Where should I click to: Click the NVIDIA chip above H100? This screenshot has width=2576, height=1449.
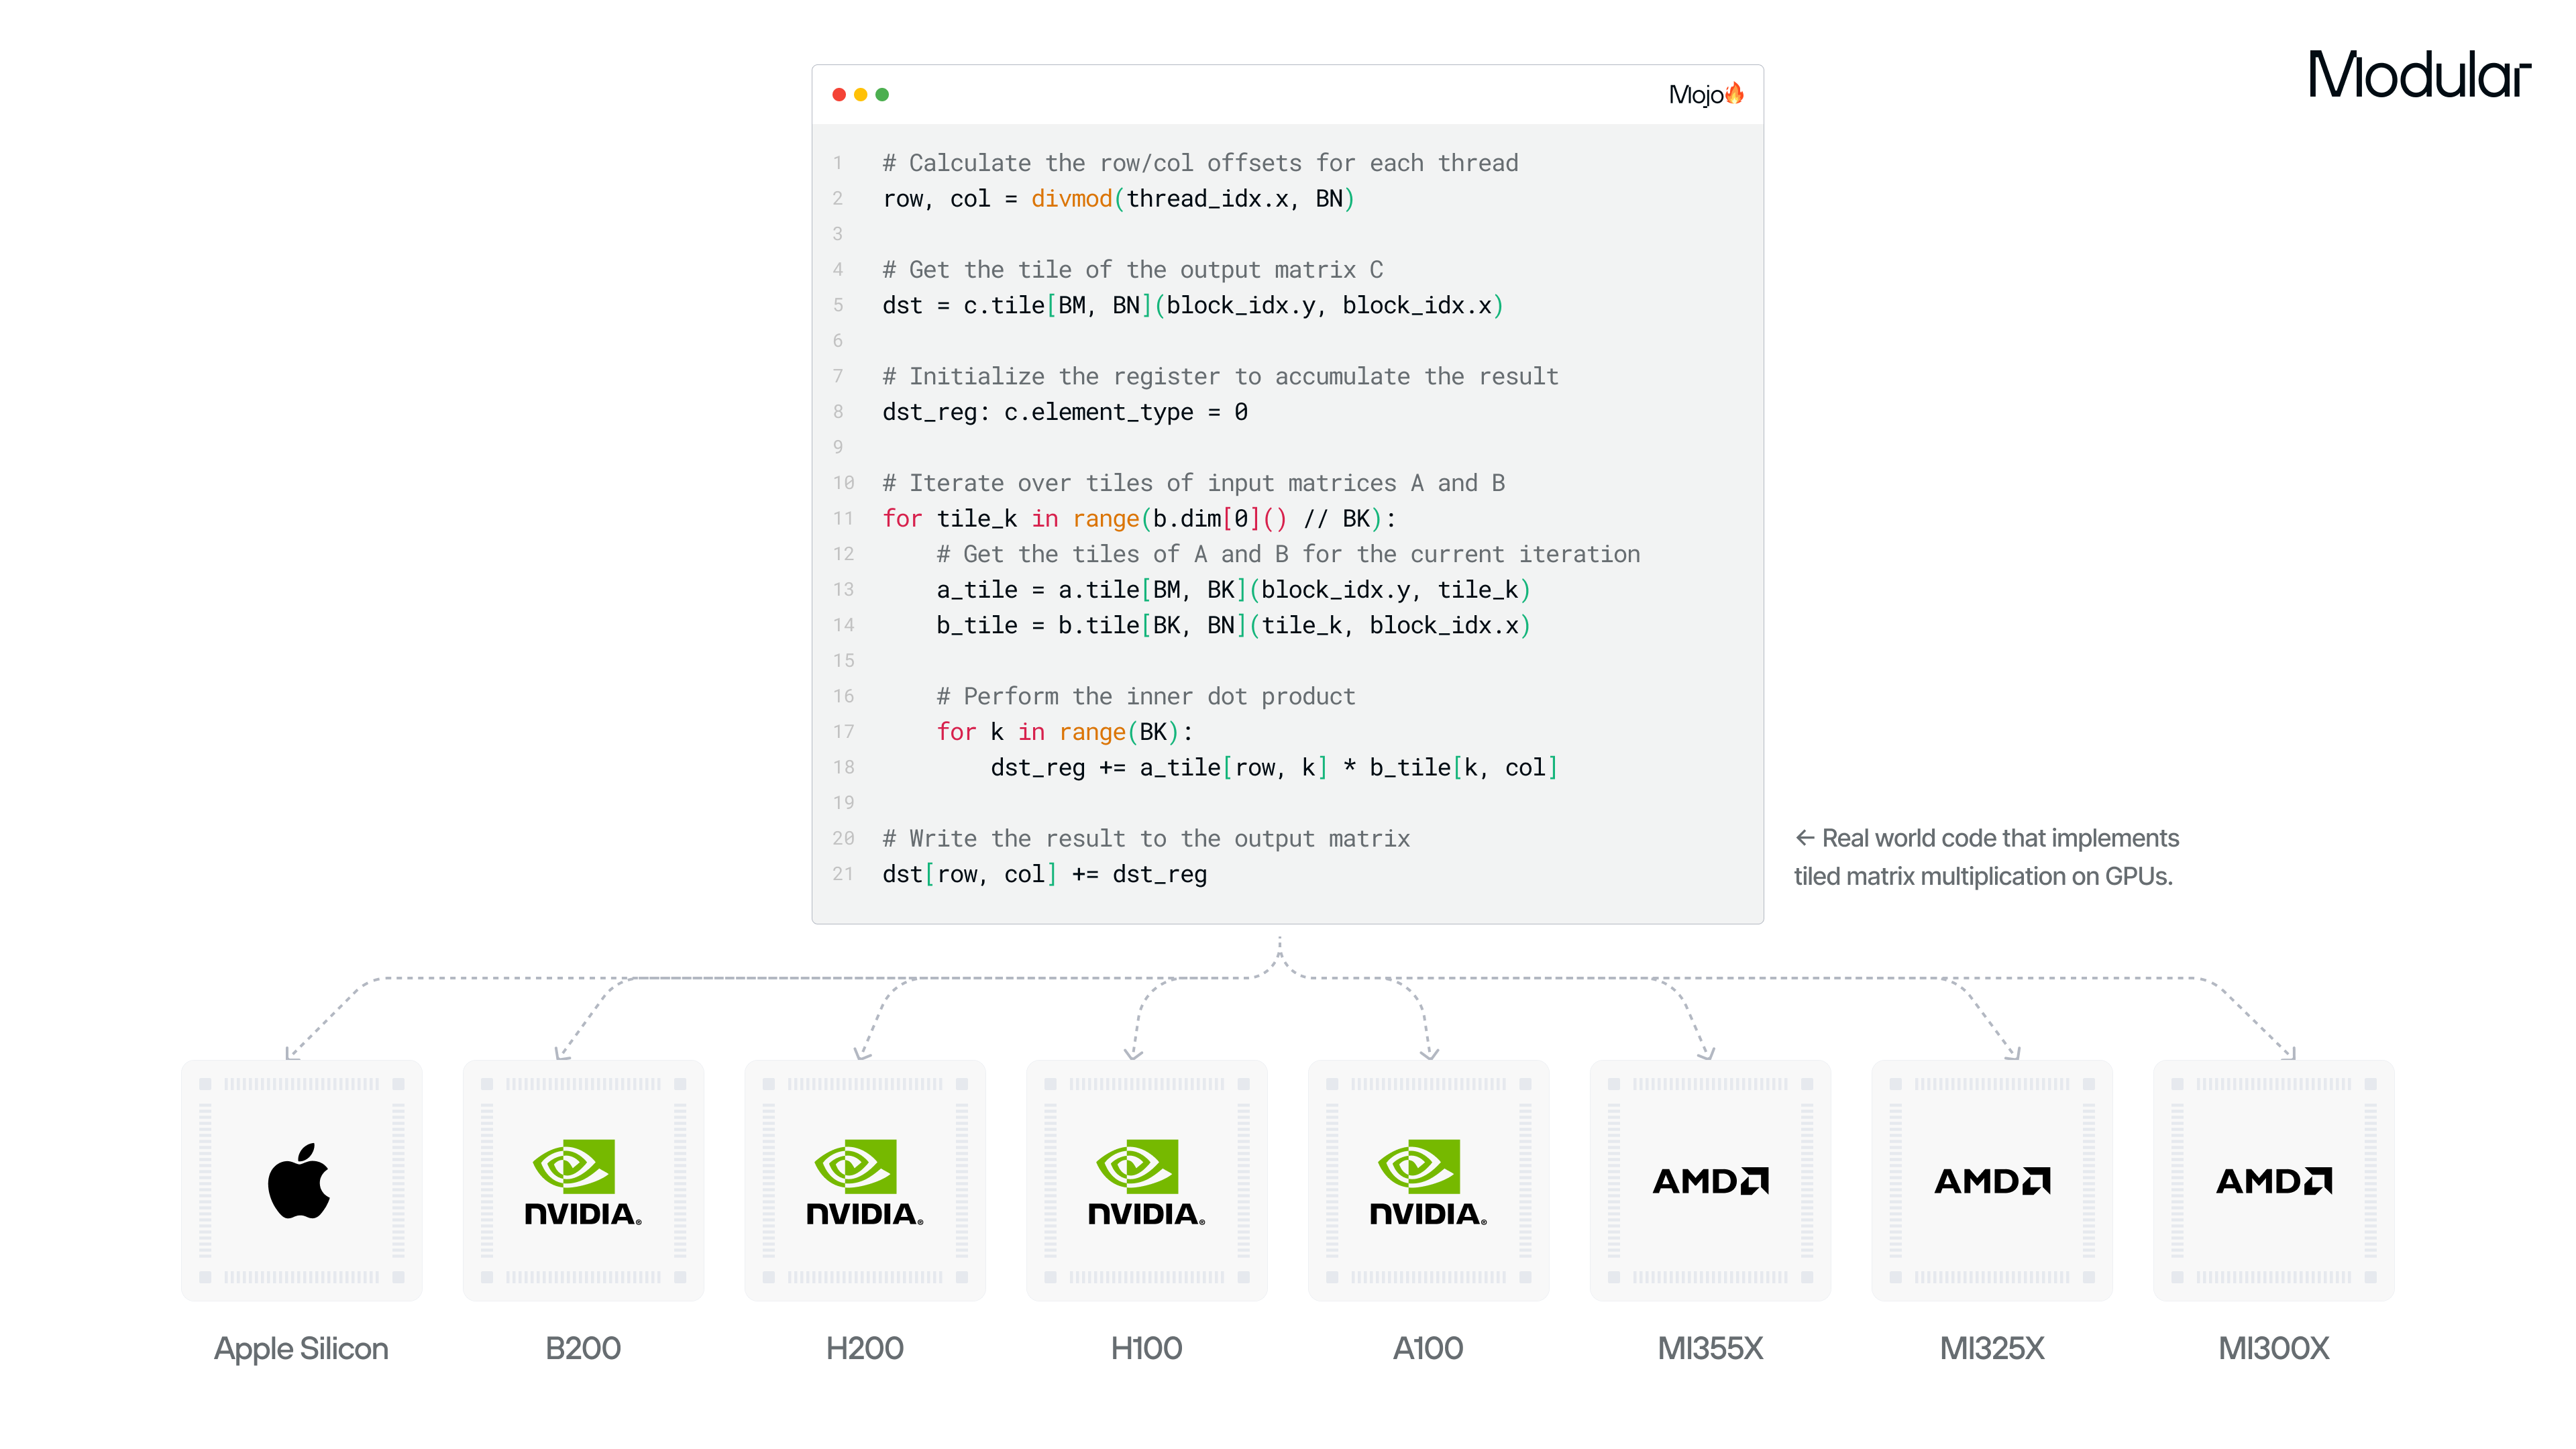pyautogui.click(x=1146, y=1180)
